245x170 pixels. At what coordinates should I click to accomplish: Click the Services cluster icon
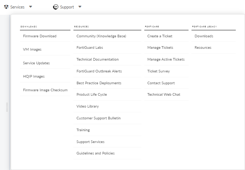click(6, 7)
